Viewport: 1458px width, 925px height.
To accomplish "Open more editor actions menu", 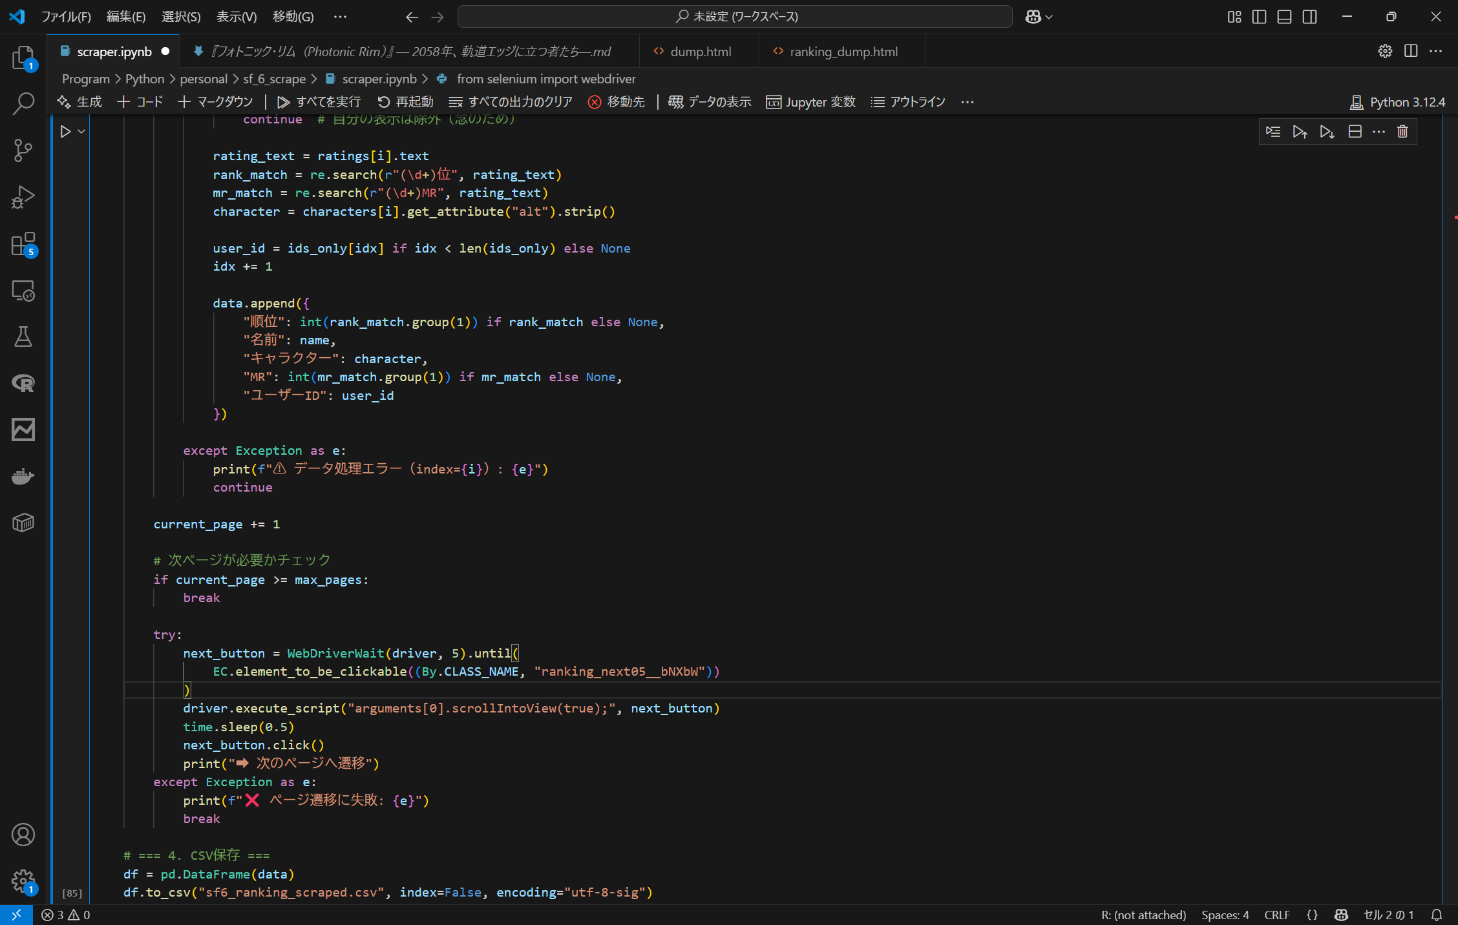I will pos(1436,51).
